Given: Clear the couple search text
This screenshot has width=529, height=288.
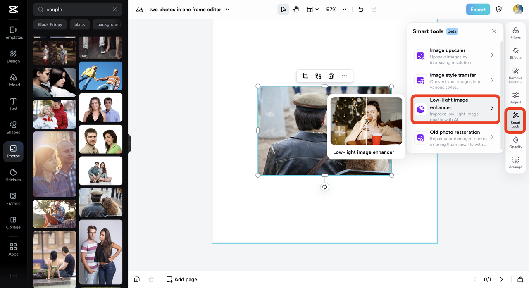Looking at the screenshot, I should pyautogui.click(x=115, y=9).
